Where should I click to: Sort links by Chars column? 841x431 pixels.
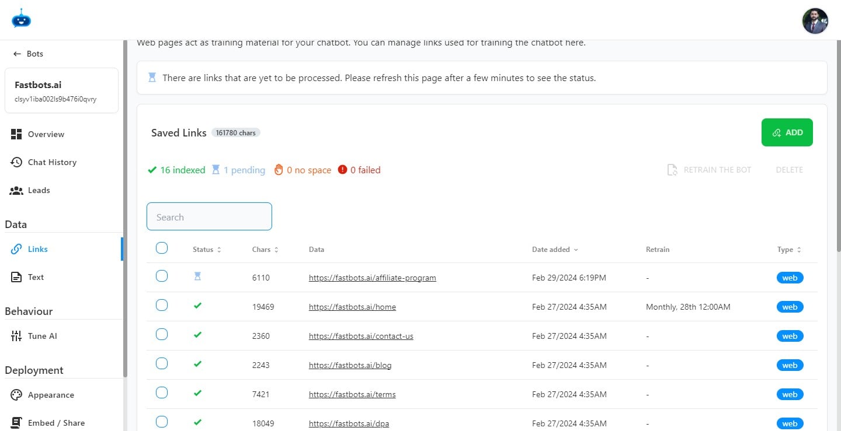[265, 249]
